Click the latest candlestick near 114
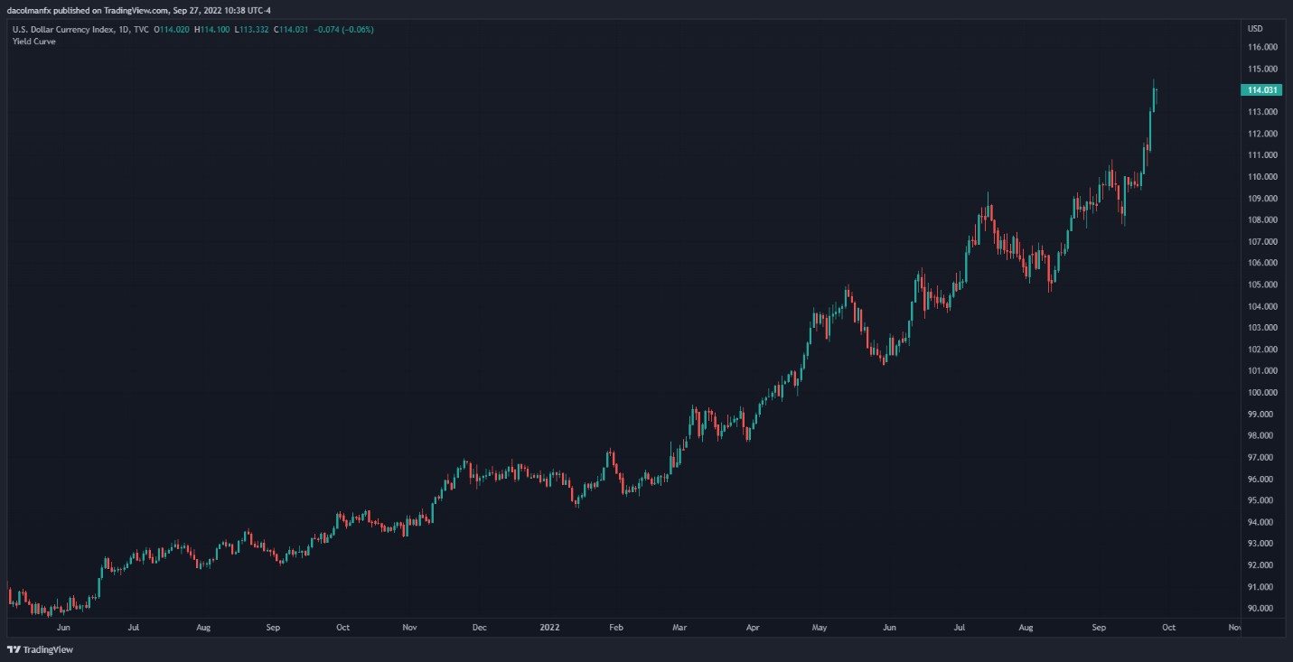Viewport: 1293px width, 662px height. tap(1157, 97)
